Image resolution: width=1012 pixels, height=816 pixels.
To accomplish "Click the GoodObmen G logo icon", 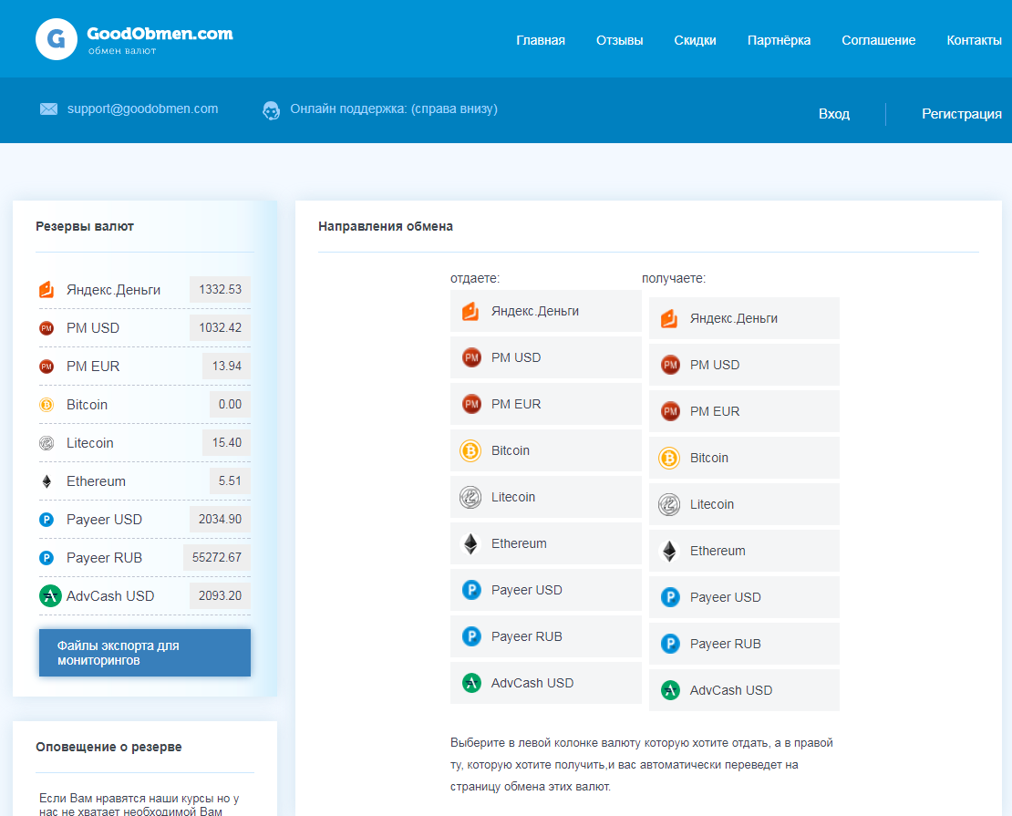I will coord(57,39).
